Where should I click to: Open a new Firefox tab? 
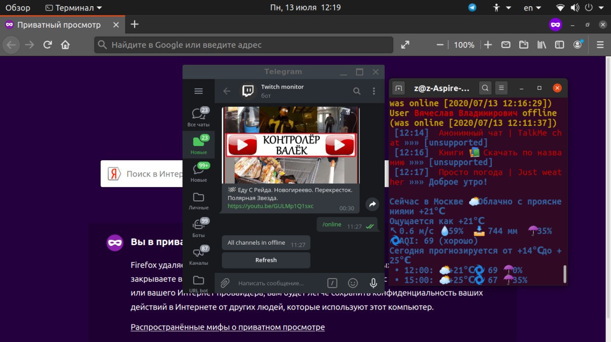pos(135,24)
